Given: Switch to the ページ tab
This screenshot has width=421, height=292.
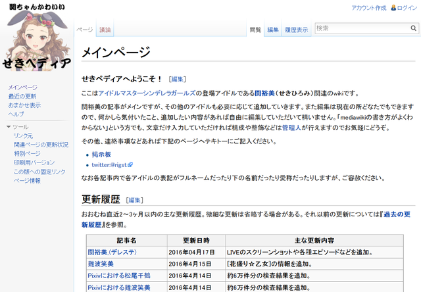Looking at the screenshot, I should [85, 30].
